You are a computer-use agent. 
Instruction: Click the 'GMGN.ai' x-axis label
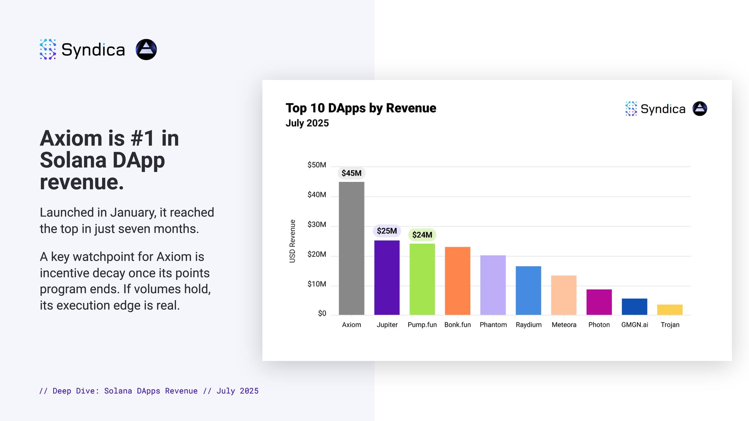tap(634, 325)
